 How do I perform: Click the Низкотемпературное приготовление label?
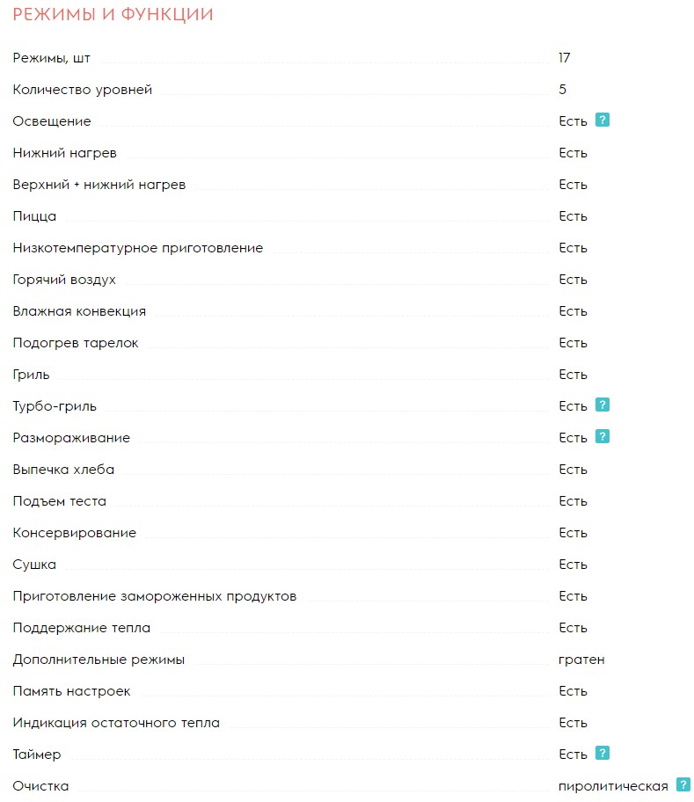point(138,248)
